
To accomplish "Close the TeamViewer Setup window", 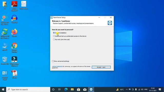I will coord(111,18).
